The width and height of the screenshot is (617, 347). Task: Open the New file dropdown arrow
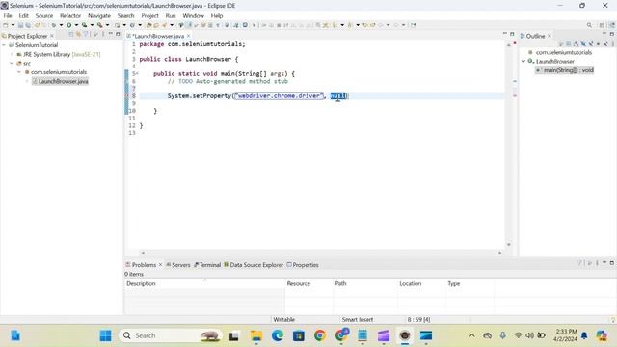click(x=13, y=25)
